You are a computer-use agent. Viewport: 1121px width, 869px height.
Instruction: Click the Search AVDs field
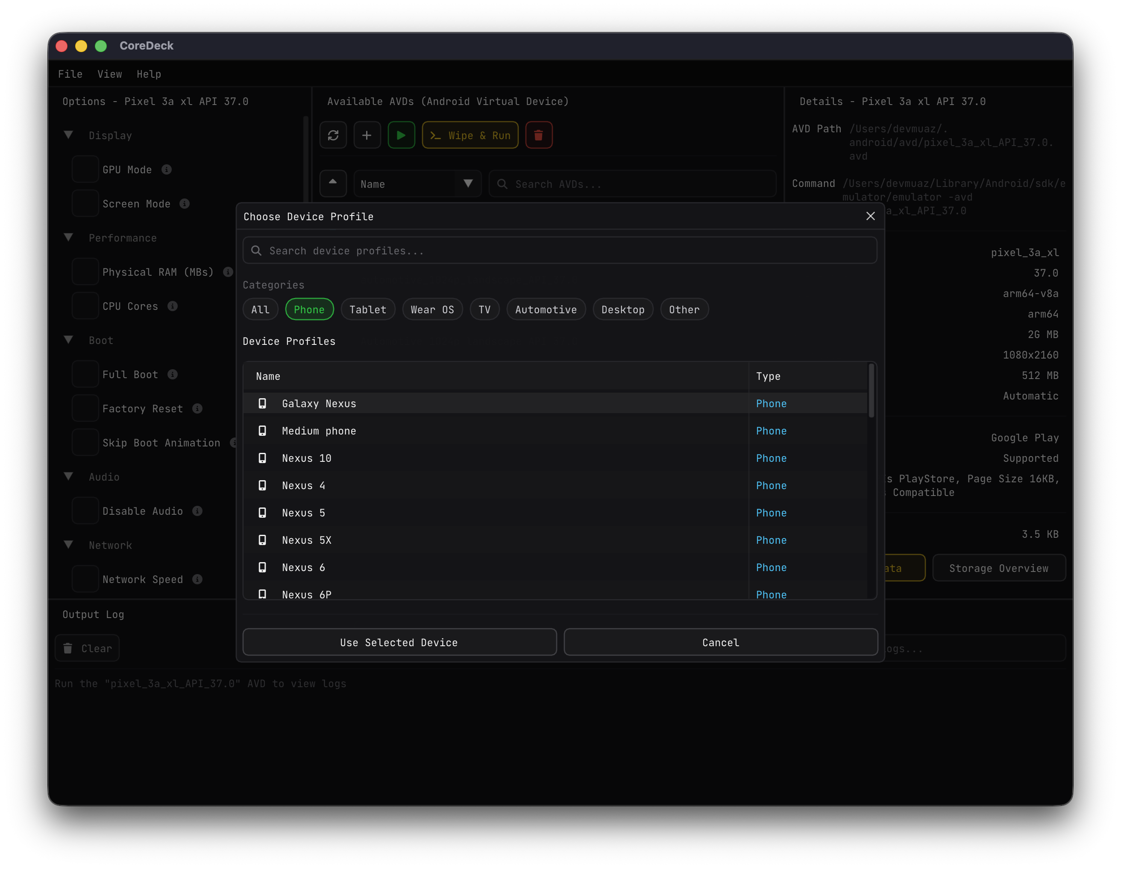632,184
